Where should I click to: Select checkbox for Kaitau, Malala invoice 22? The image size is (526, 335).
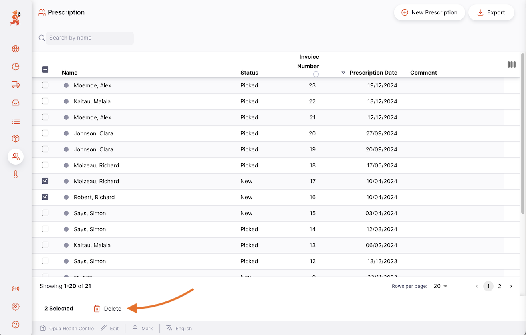pos(45,101)
